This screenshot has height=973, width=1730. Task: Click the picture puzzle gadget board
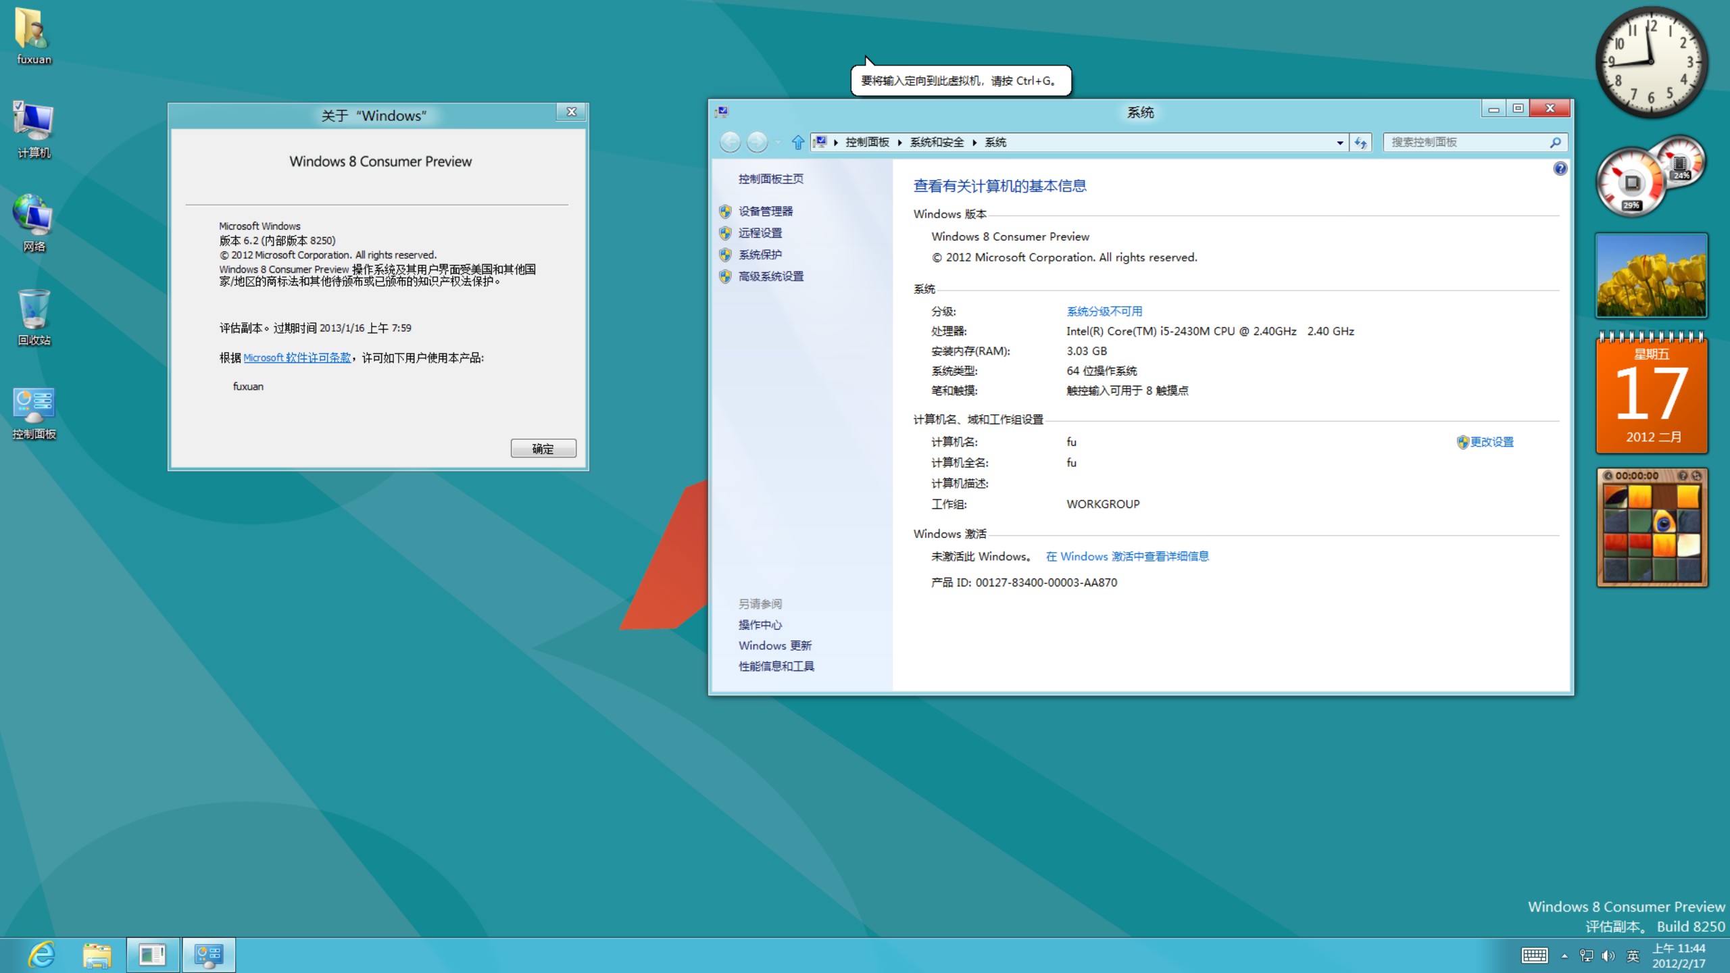tap(1652, 534)
